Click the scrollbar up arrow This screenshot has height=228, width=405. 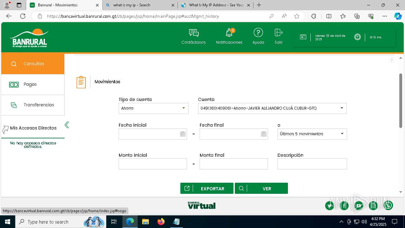coord(401,58)
